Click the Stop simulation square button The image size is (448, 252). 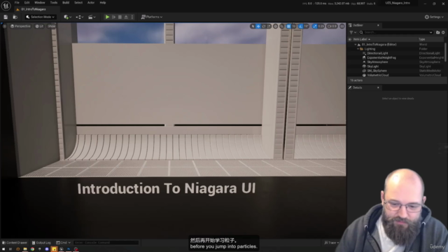pos(120,17)
